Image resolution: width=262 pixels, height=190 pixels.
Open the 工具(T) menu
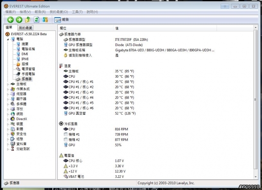tap(77, 12)
